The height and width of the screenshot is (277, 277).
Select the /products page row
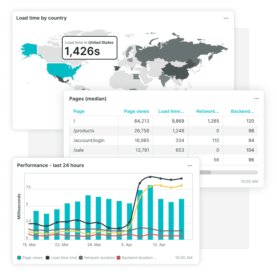[x=84, y=131]
